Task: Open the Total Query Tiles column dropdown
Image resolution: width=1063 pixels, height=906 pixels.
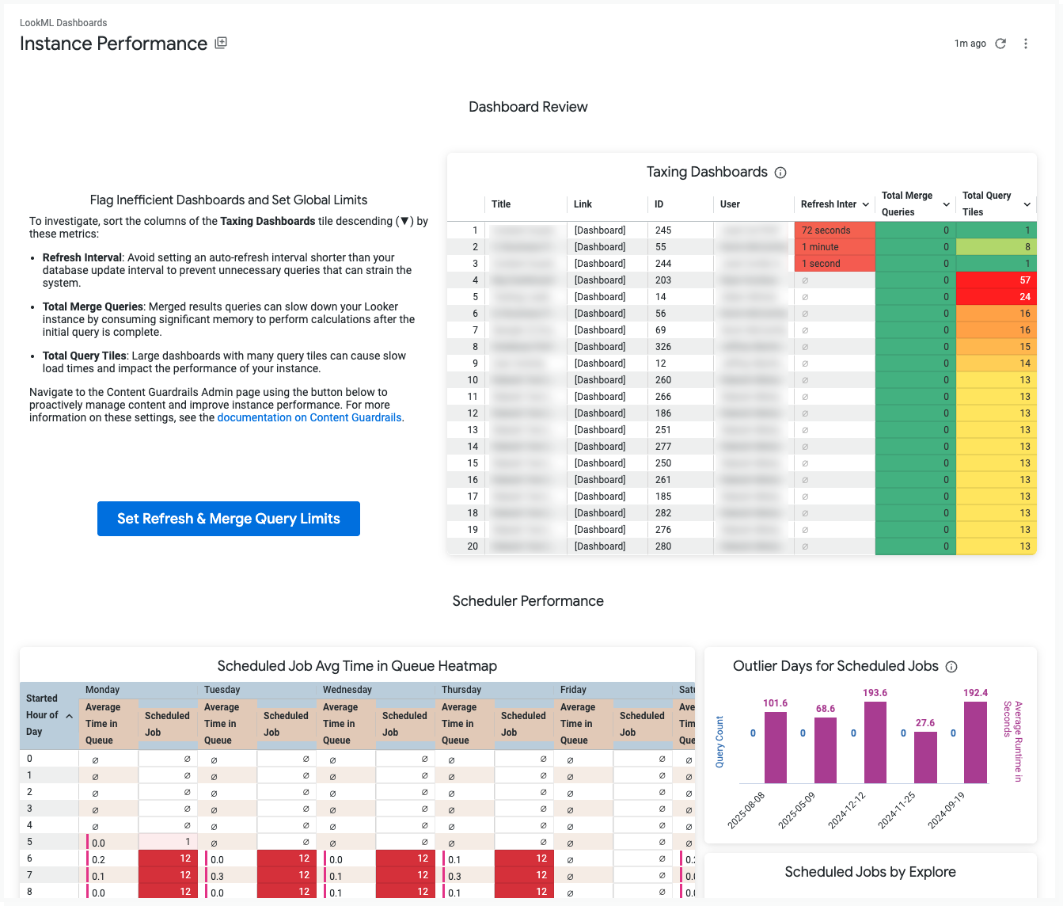Action: point(1027,204)
